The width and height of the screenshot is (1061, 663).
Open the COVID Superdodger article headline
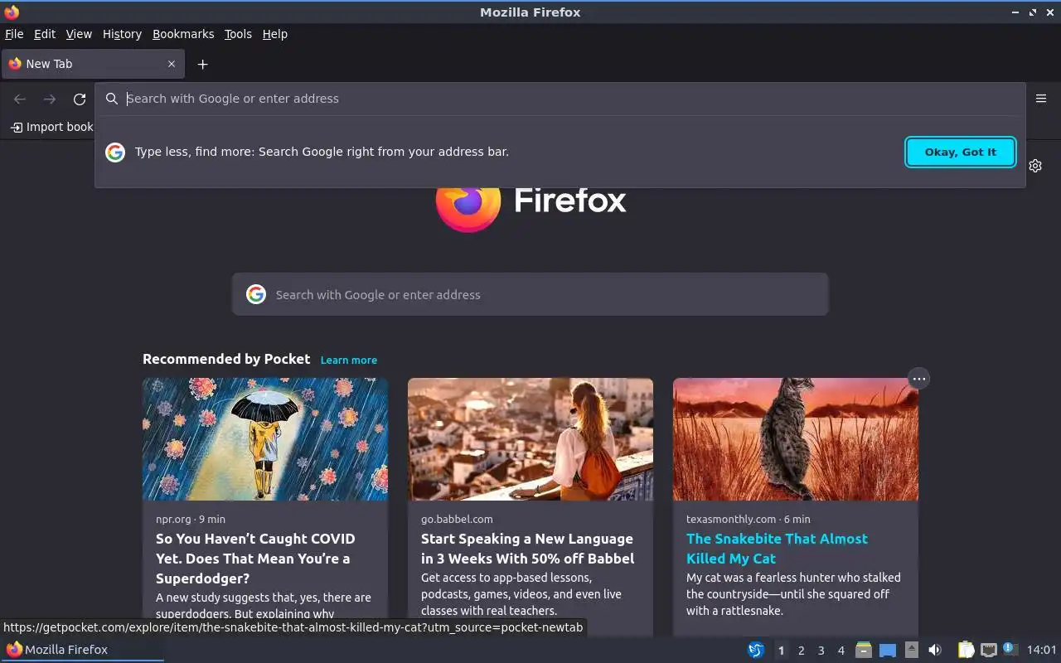(x=254, y=559)
